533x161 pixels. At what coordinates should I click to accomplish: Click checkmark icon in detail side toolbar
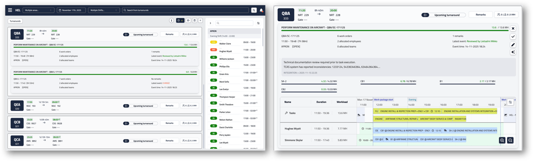coord(513,37)
